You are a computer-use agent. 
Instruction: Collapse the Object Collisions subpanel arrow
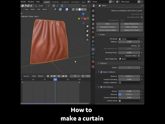99,72
